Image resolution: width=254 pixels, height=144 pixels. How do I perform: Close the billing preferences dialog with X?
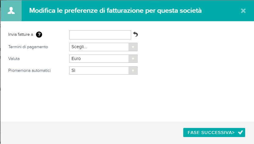click(x=243, y=11)
